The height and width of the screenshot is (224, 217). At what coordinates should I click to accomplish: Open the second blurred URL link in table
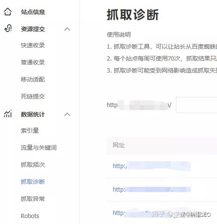152,189
